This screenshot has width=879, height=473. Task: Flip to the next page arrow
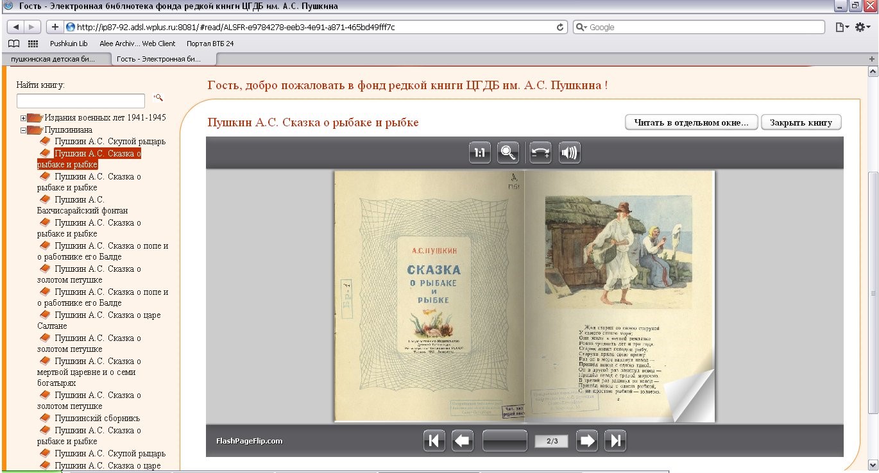click(x=586, y=441)
